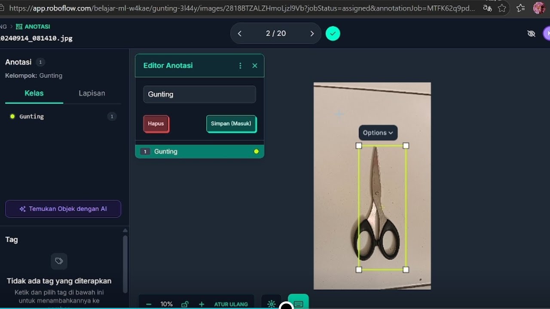Open the Options dropdown above bounding box

click(x=378, y=133)
